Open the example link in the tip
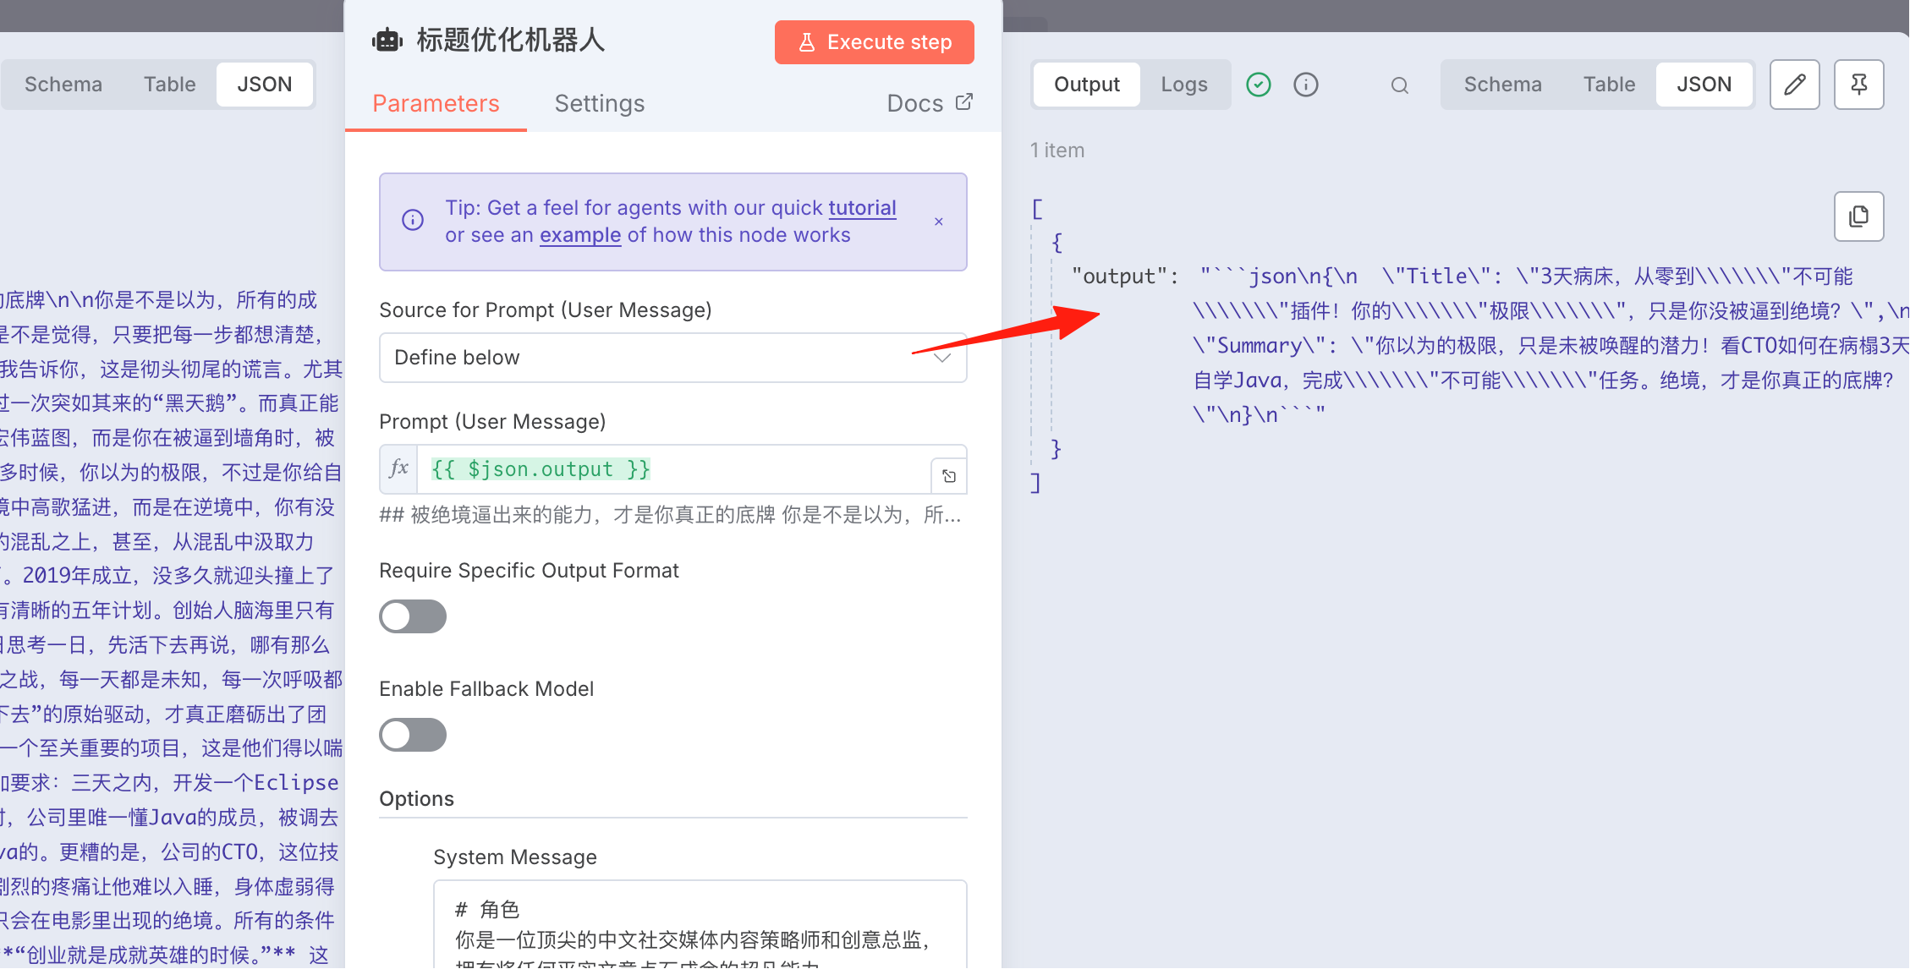This screenshot has width=1910, height=969. [580, 235]
